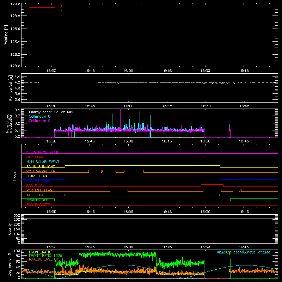Screen dimensions: 282x282
Task: Click the Degrees or % axis title
Action: pyautogui.click(x=10, y=264)
